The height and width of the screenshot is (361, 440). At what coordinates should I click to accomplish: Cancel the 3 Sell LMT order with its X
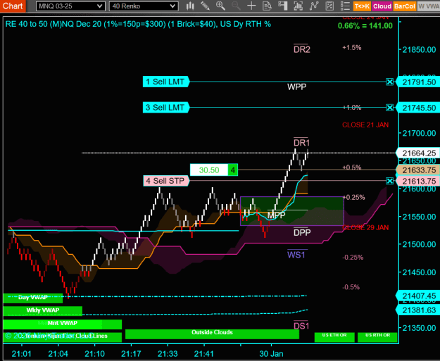tap(389, 108)
